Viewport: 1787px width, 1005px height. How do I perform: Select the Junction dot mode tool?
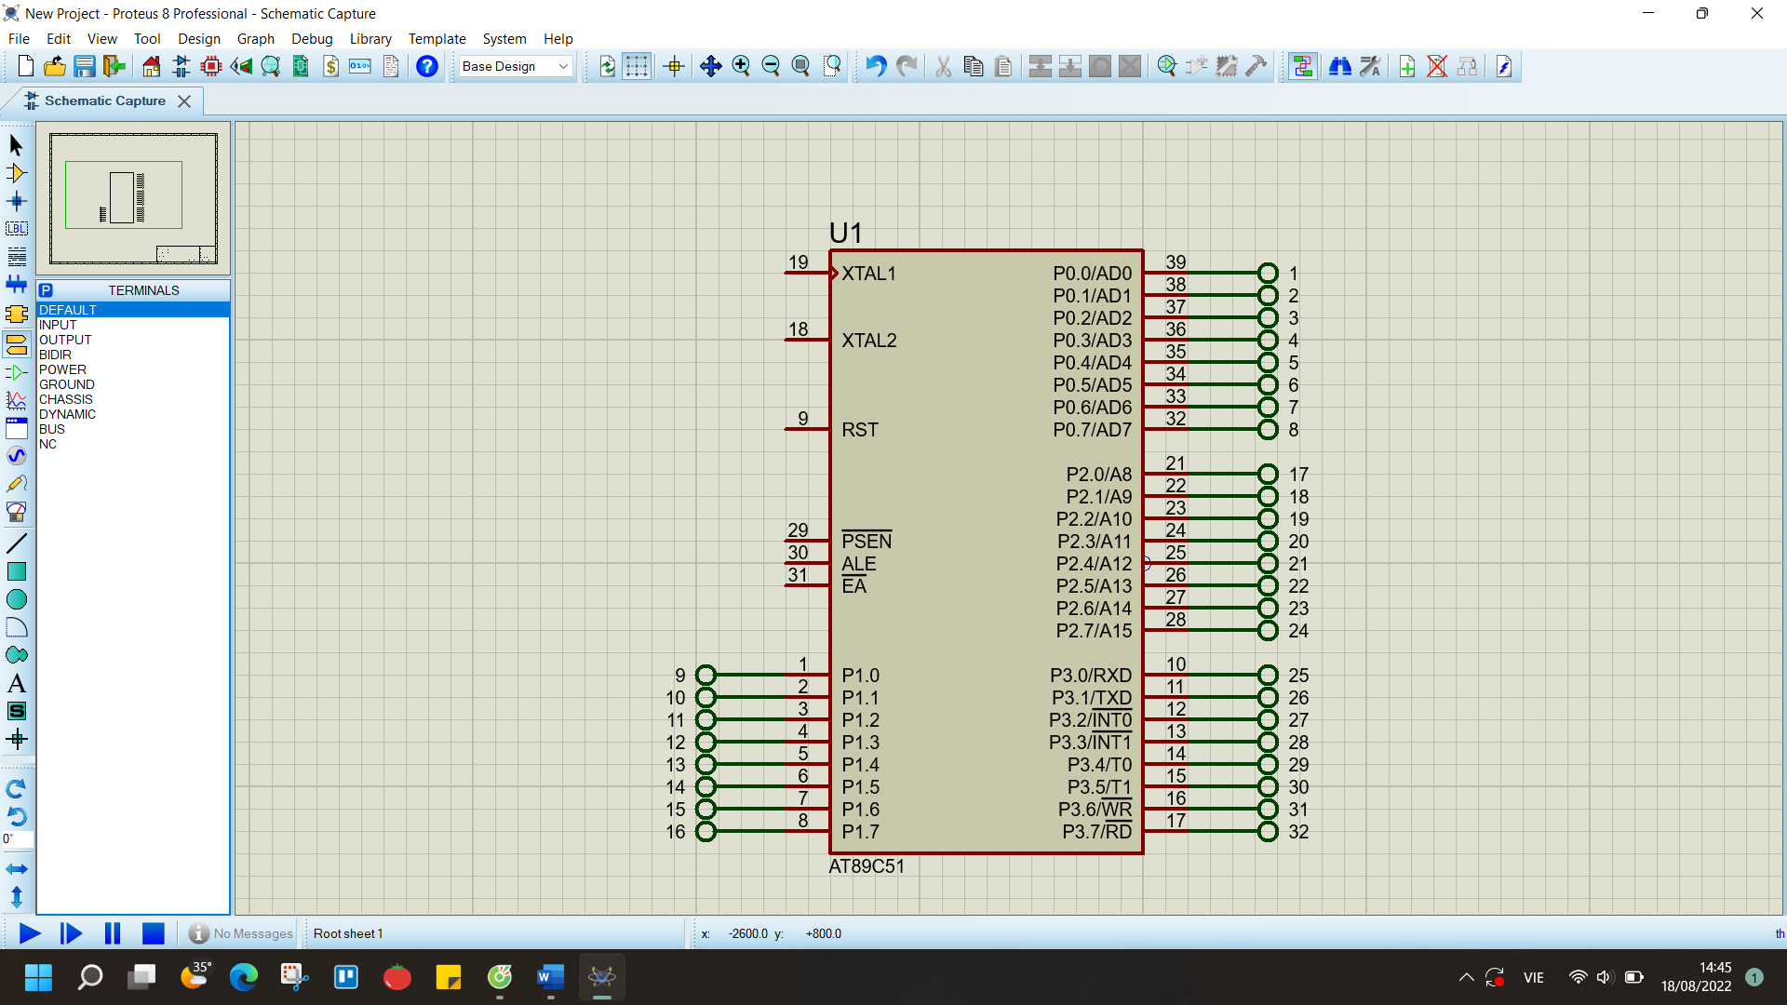click(16, 201)
